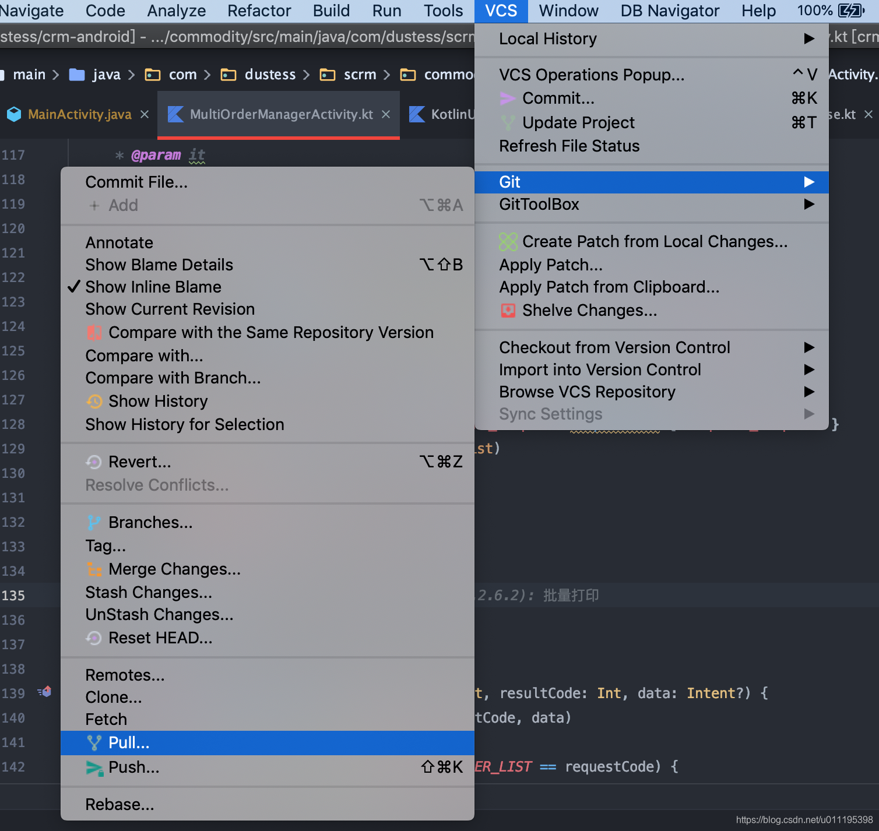
Task: Click the Shelve Changes icon
Action: [x=508, y=310]
